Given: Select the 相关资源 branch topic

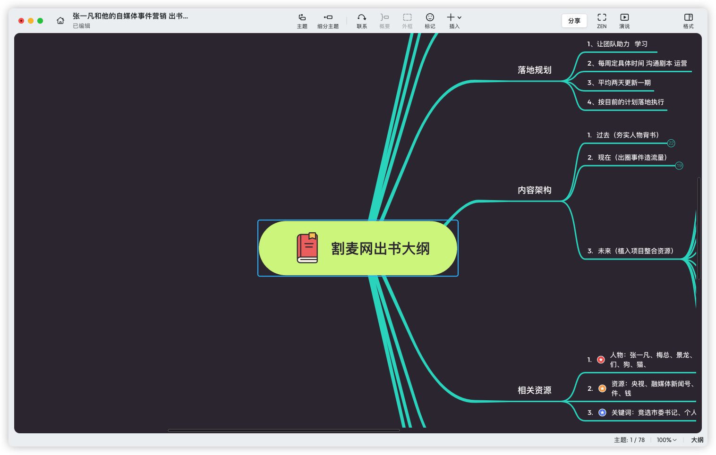Looking at the screenshot, I should coord(534,390).
